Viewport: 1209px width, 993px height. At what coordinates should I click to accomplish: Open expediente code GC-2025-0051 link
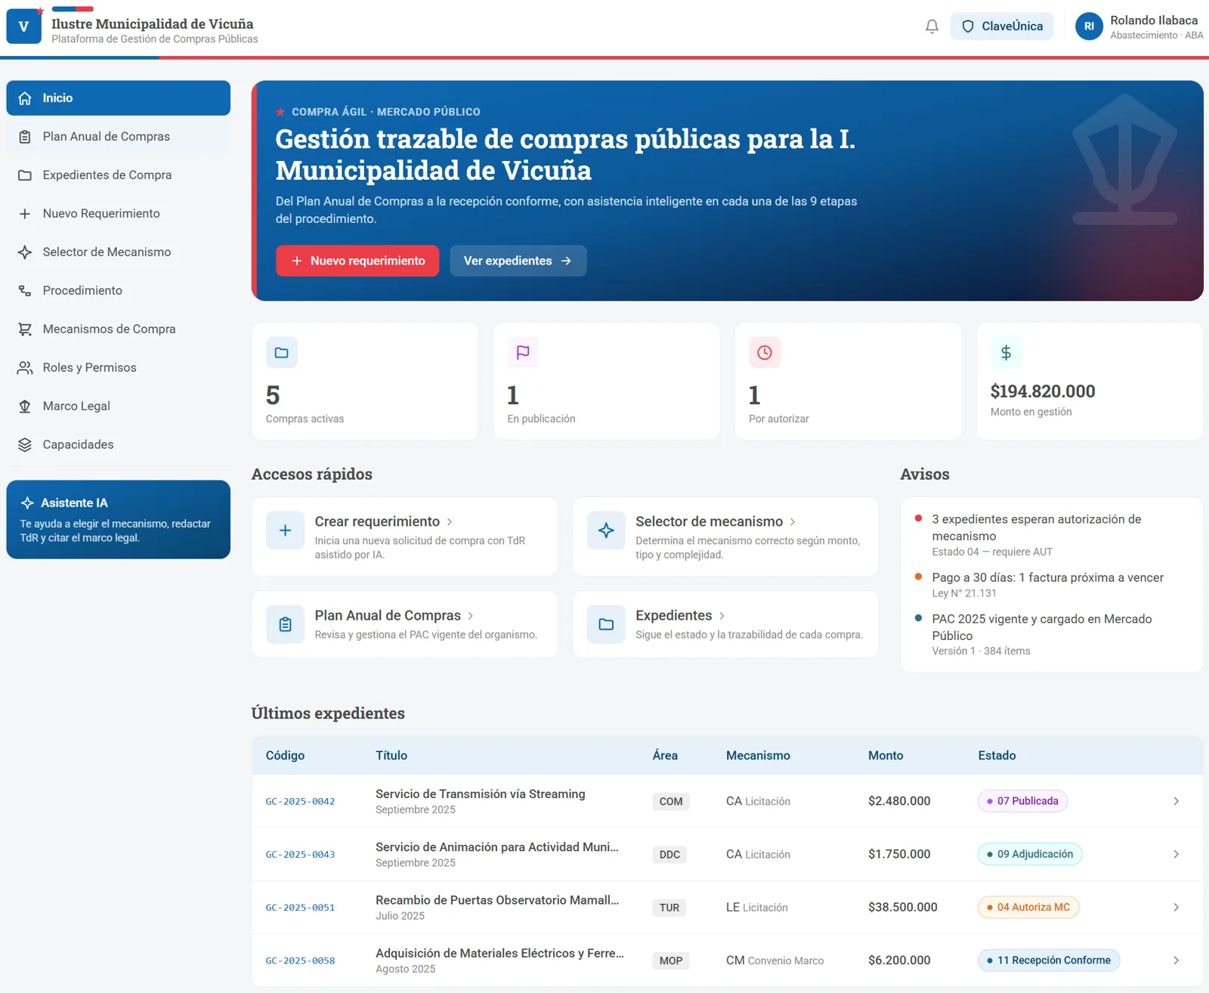[300, 908]
